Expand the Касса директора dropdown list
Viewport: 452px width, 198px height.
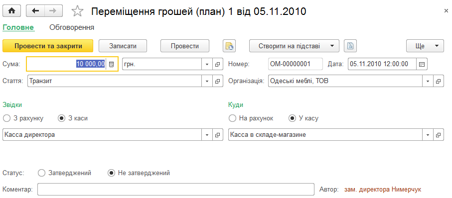207,135
